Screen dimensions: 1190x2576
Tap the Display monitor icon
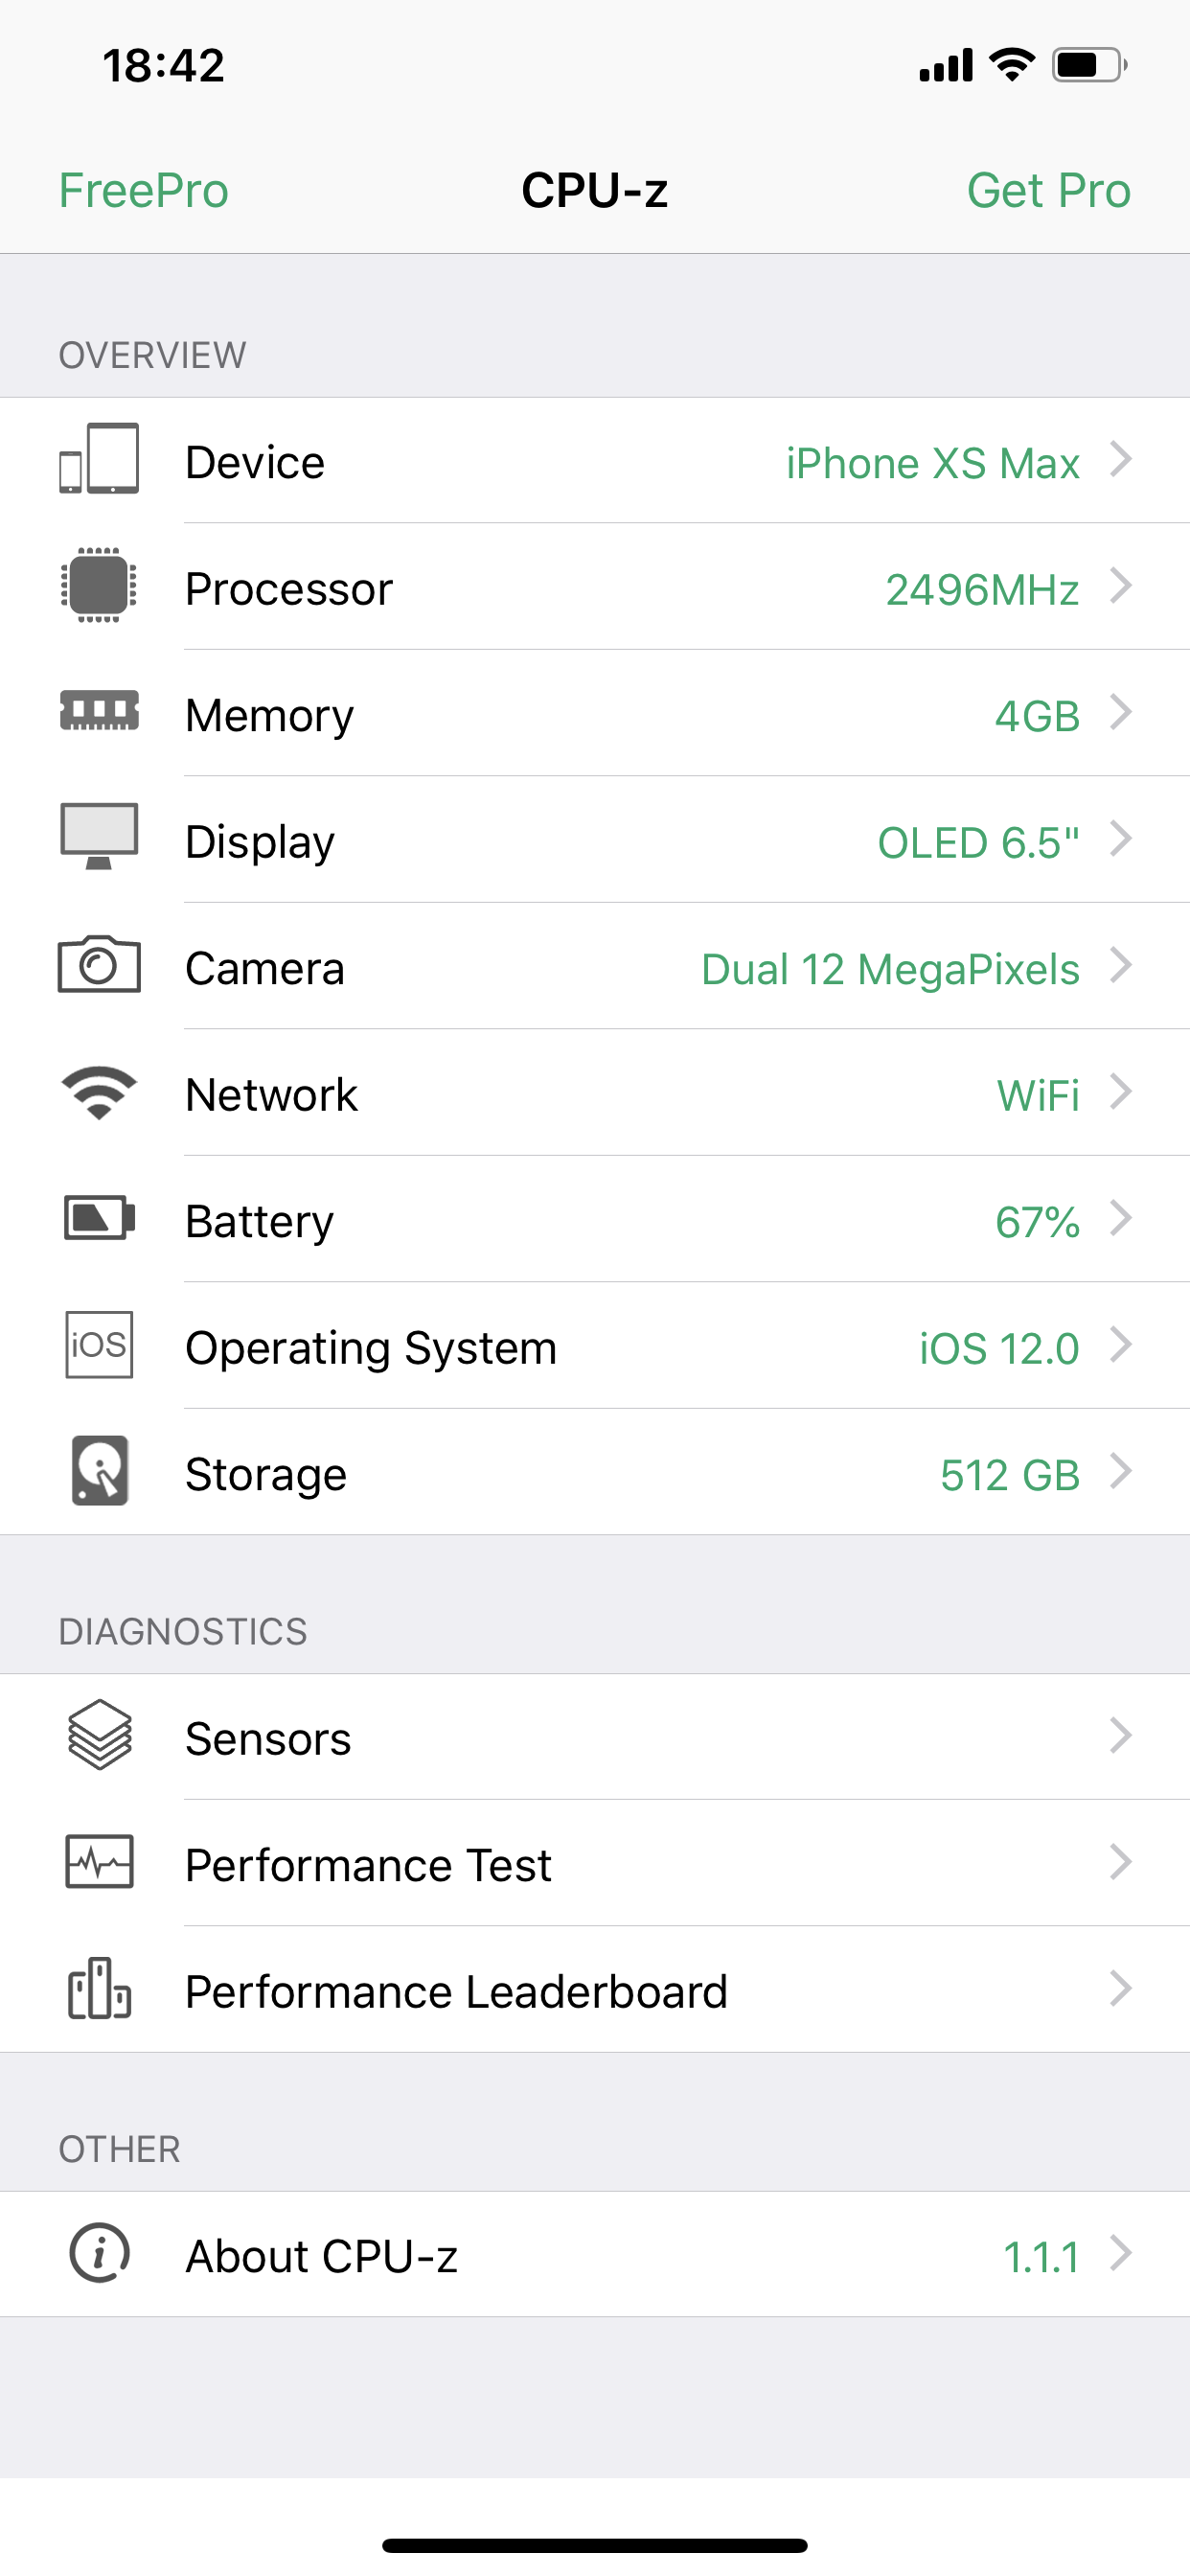pyautogui.click(x=98, y=837)
